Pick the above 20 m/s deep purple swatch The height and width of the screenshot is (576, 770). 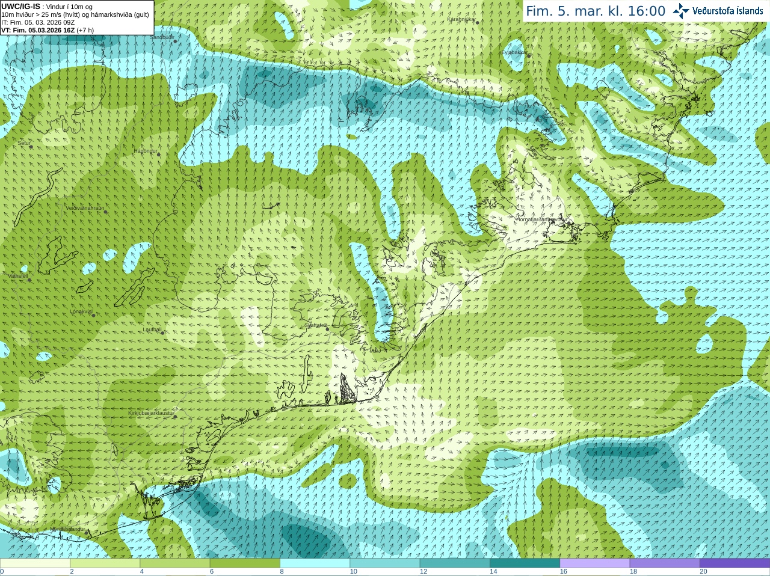pyautogui.click(x=735, y=563)
